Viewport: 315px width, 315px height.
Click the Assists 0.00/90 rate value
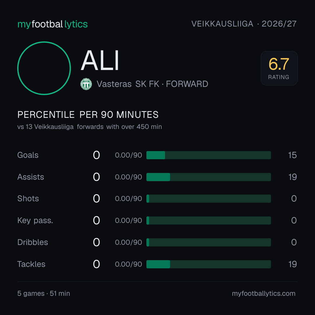click(x=128, y=177)
